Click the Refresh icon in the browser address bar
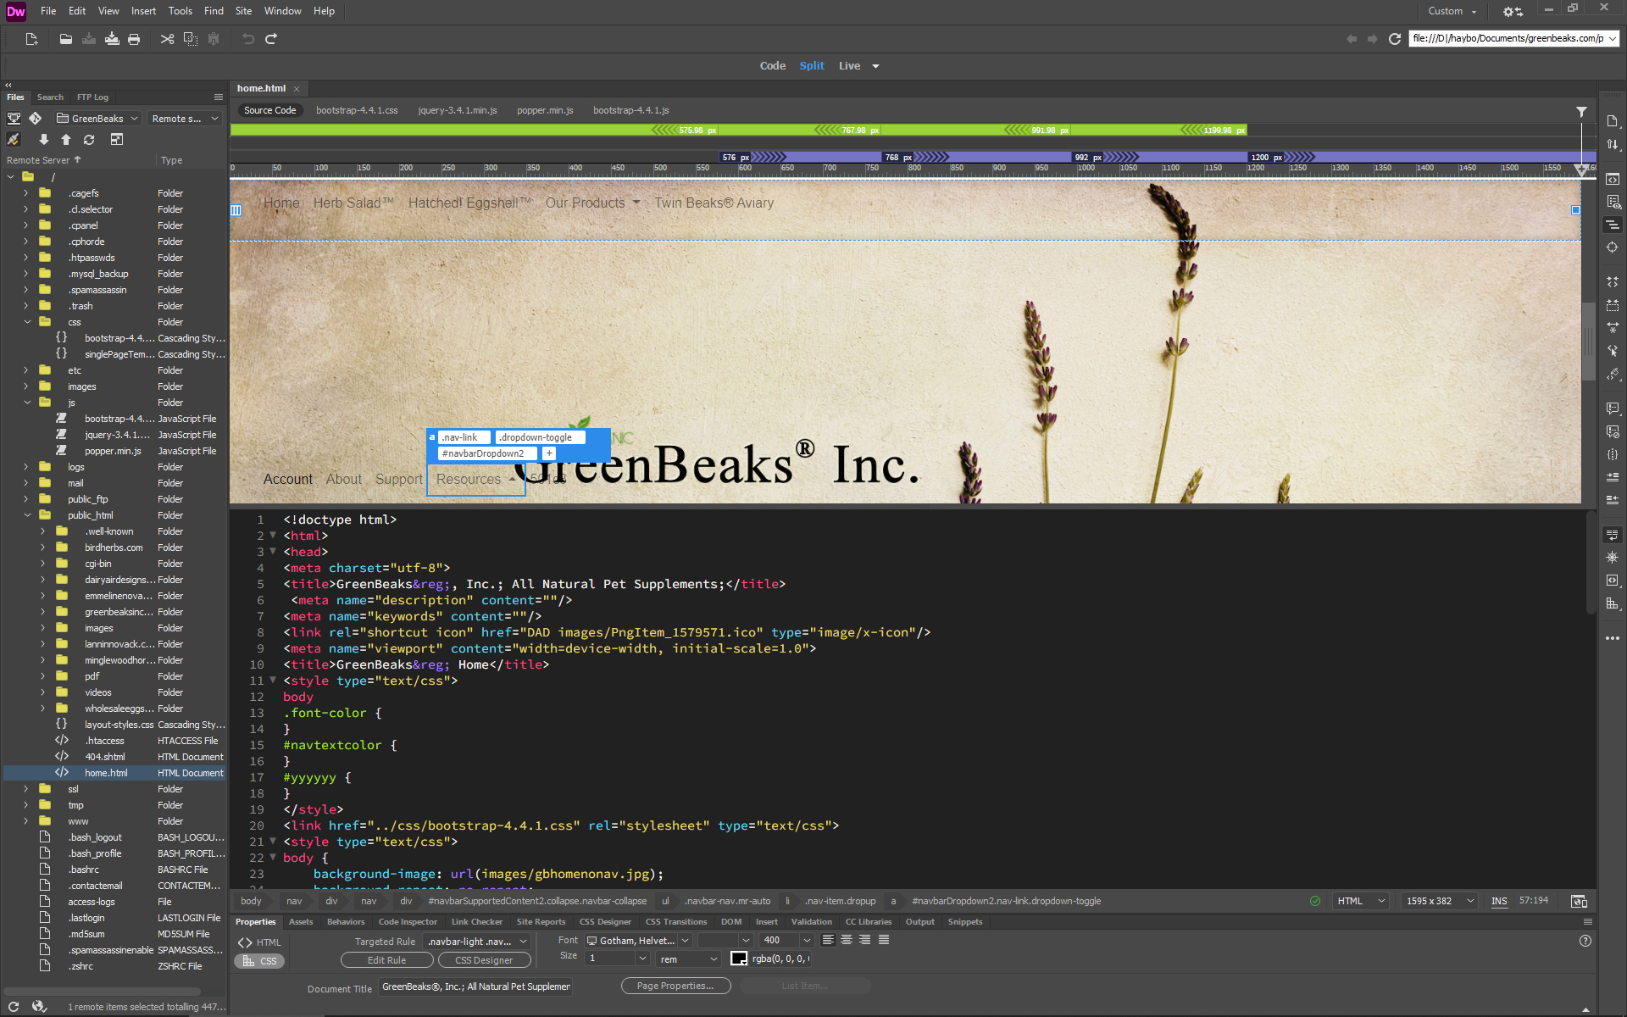This screenshot has height=1017, width=1627. pos(1395,38)
